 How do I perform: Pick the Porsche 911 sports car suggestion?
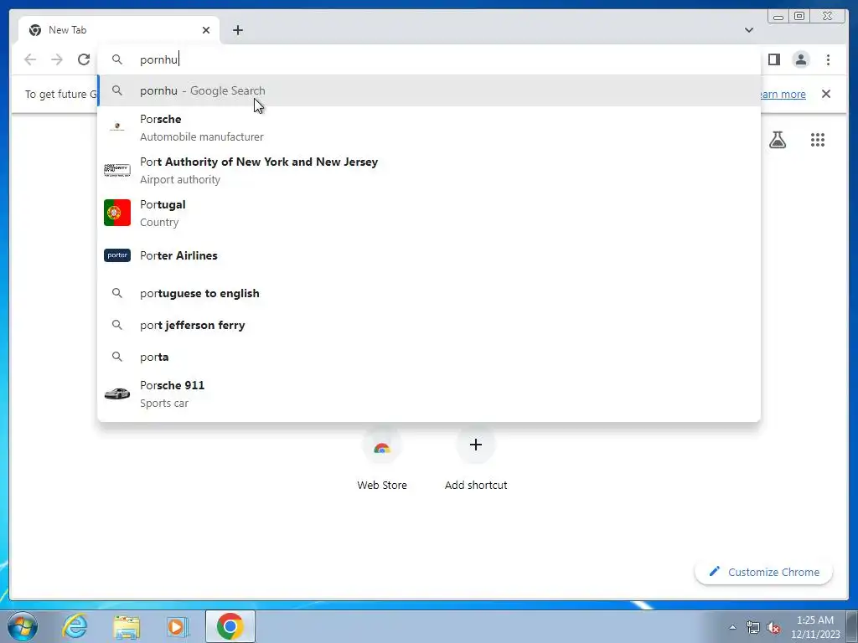(429, 394)
